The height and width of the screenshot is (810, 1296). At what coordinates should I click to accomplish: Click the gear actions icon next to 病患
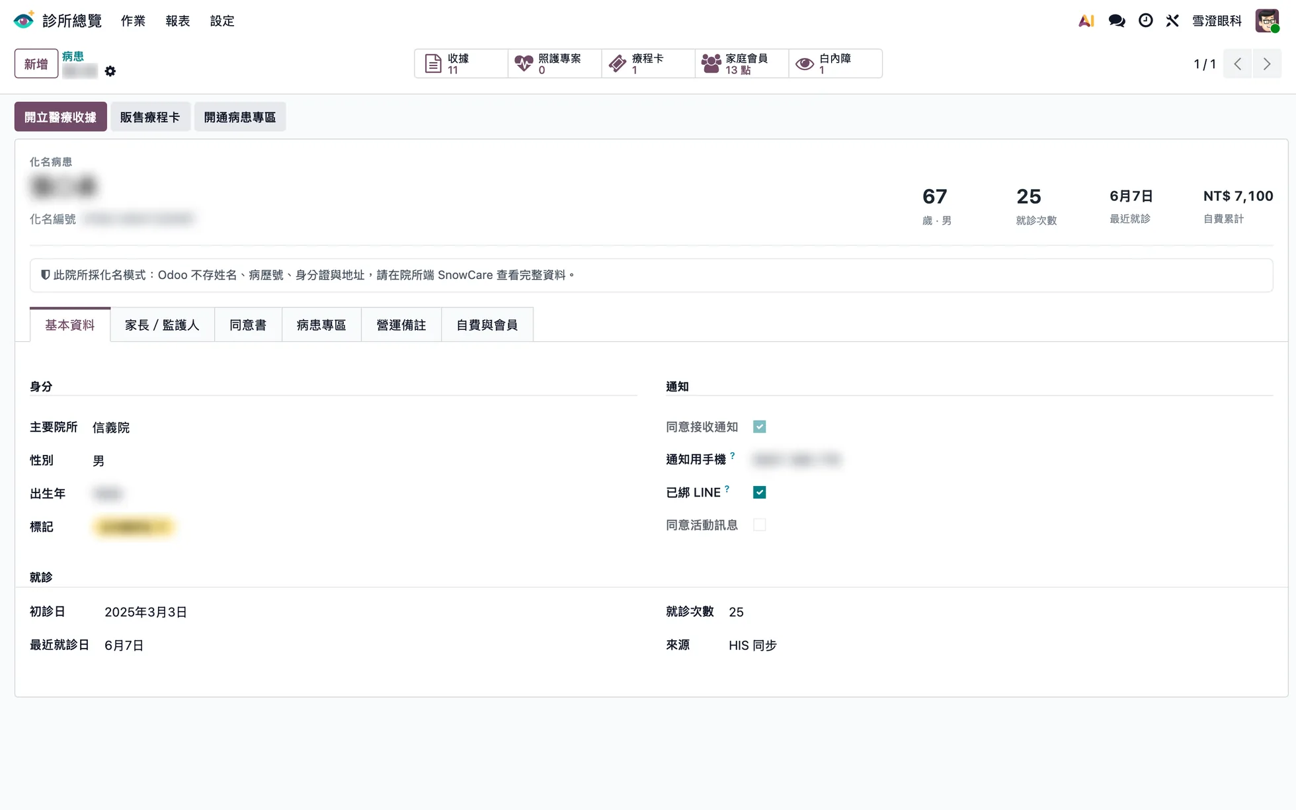point(110,71)
